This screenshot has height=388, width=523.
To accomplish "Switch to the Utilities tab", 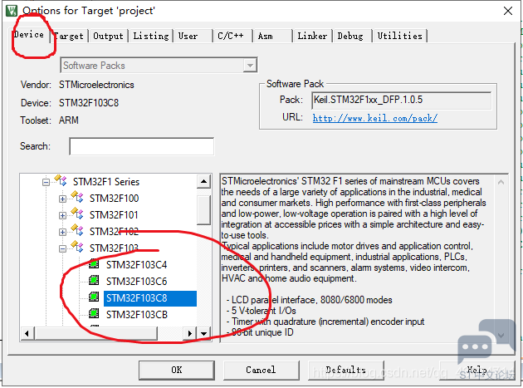I will 399,36.
